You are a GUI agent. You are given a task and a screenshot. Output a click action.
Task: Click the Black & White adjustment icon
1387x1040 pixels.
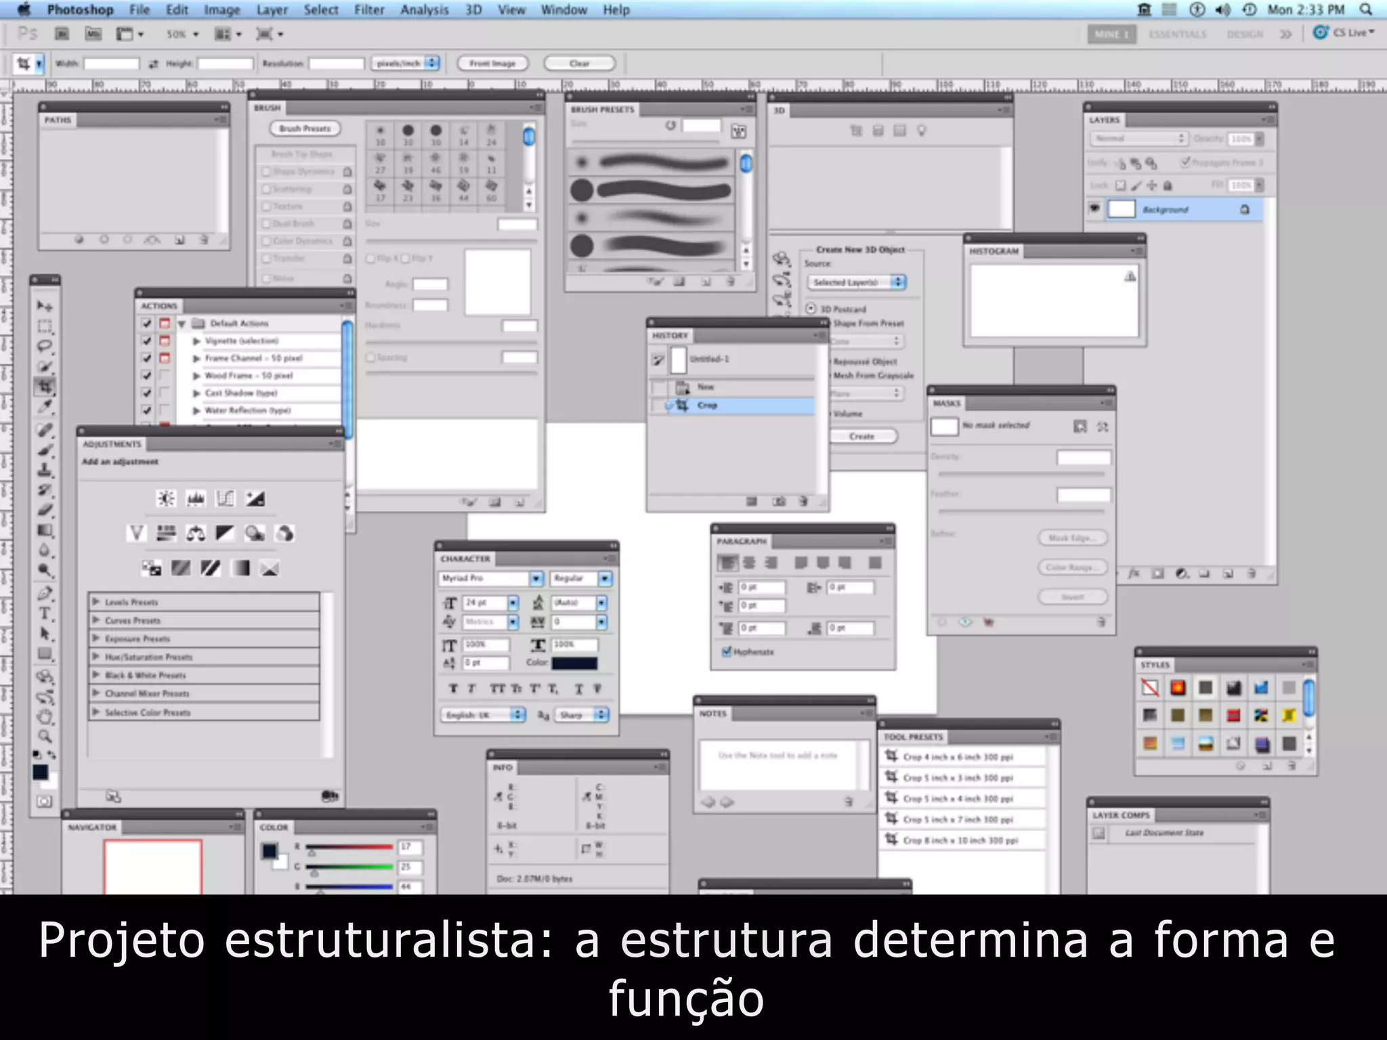click(226, 534)
